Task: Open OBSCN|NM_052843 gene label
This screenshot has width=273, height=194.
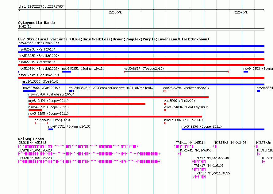Action: click(33, 143)
